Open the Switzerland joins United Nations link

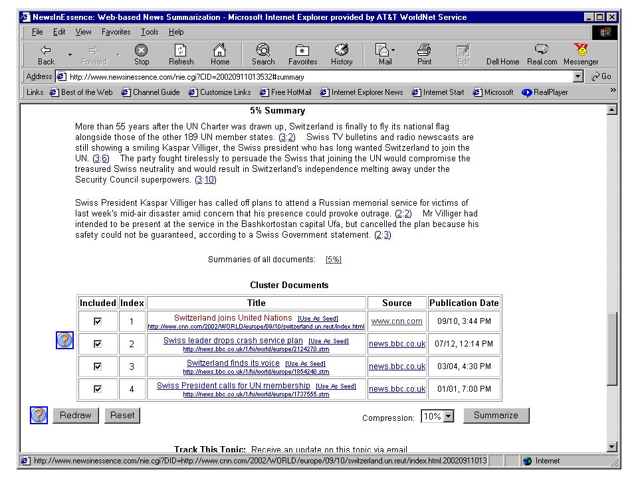tap(233, 318)
